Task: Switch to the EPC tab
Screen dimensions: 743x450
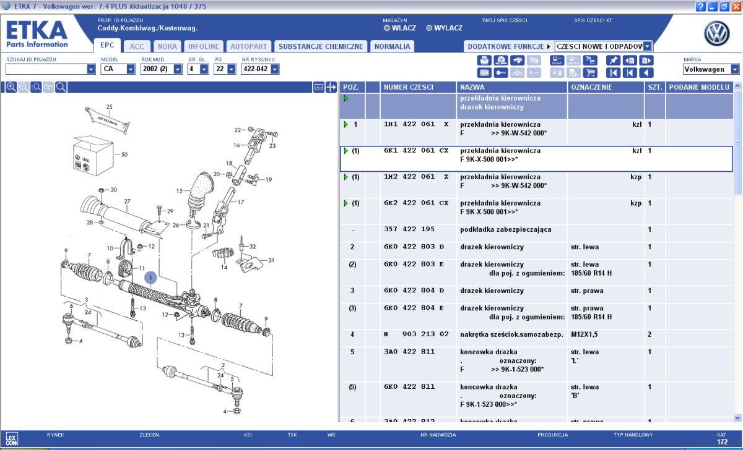Action: (106, 46)
